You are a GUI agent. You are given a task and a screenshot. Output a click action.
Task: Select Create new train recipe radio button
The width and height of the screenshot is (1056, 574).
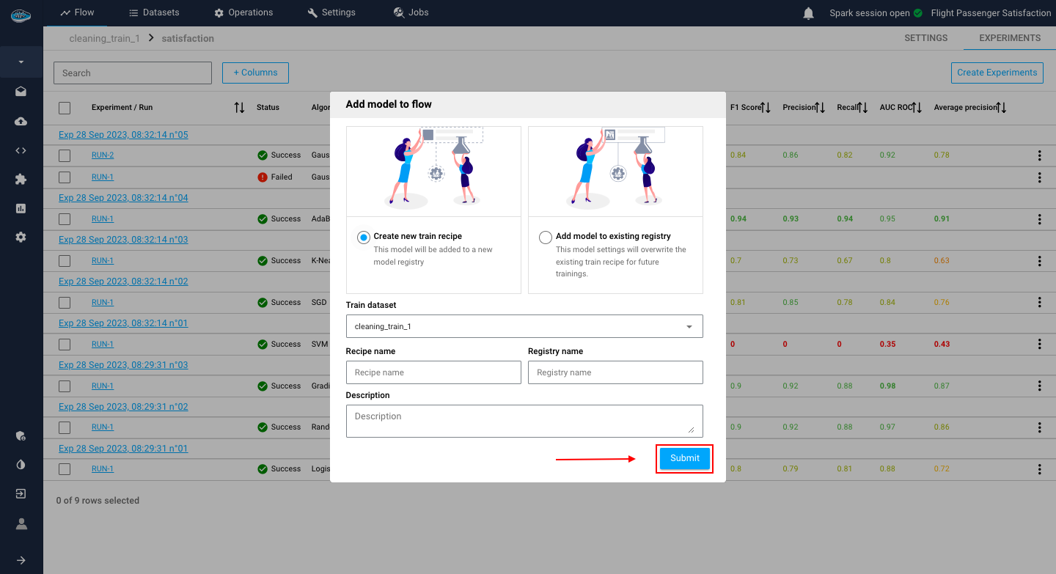coord(363,238)
